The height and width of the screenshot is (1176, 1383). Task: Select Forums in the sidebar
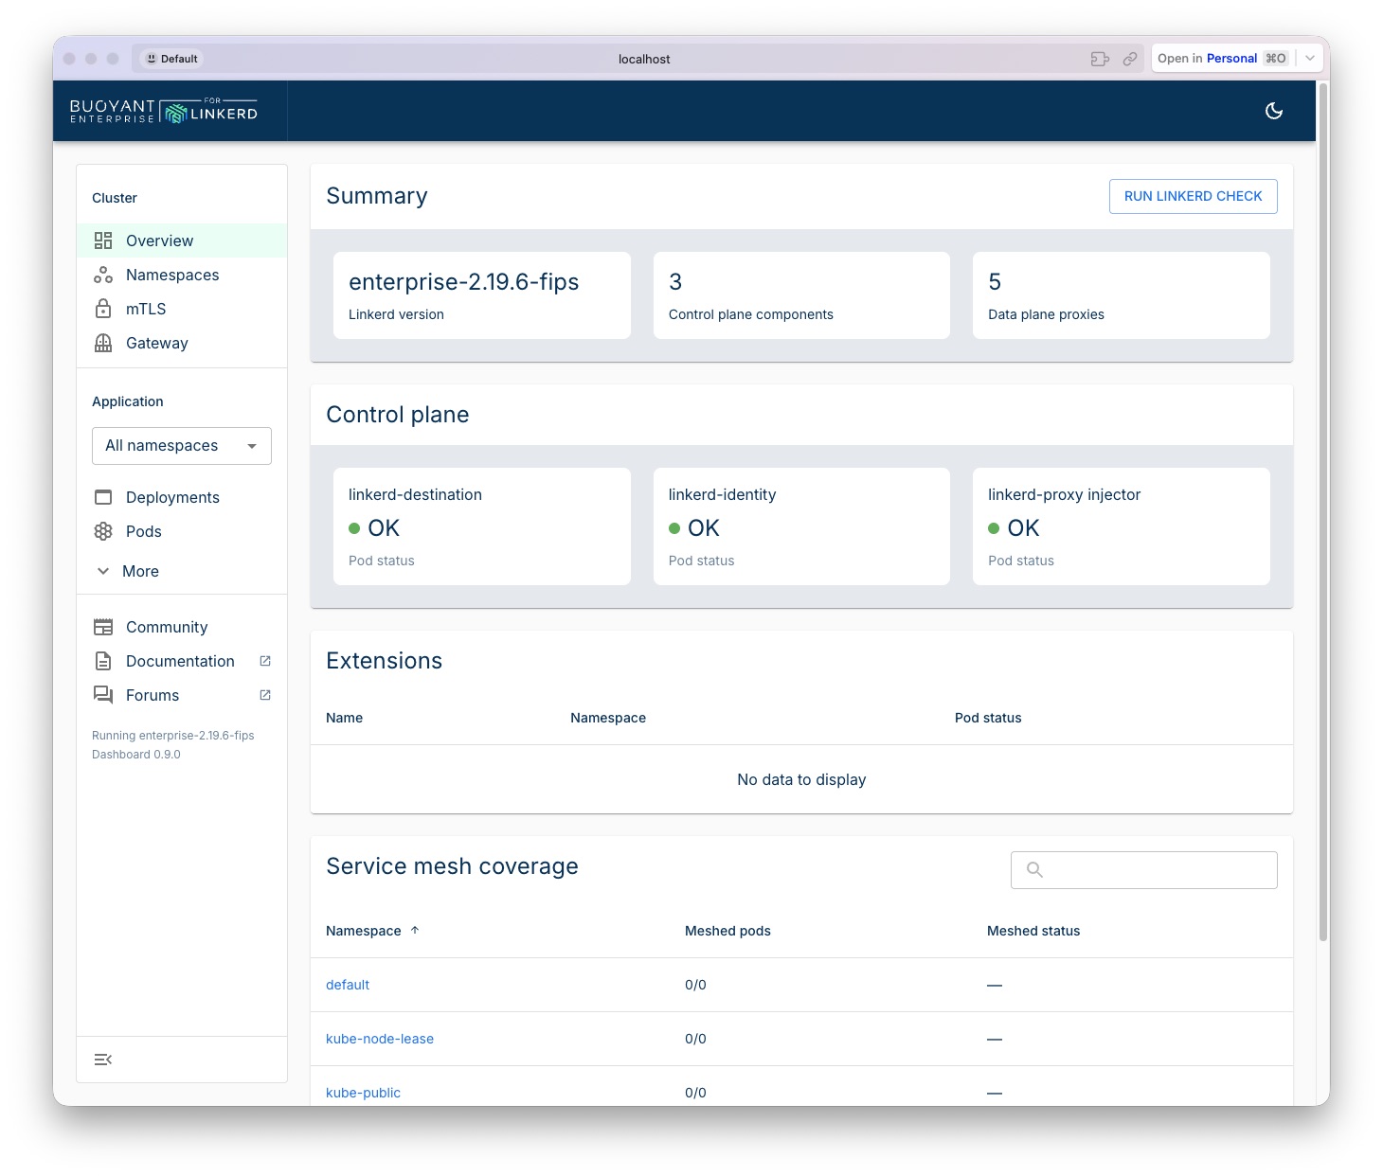coord(152,695)
